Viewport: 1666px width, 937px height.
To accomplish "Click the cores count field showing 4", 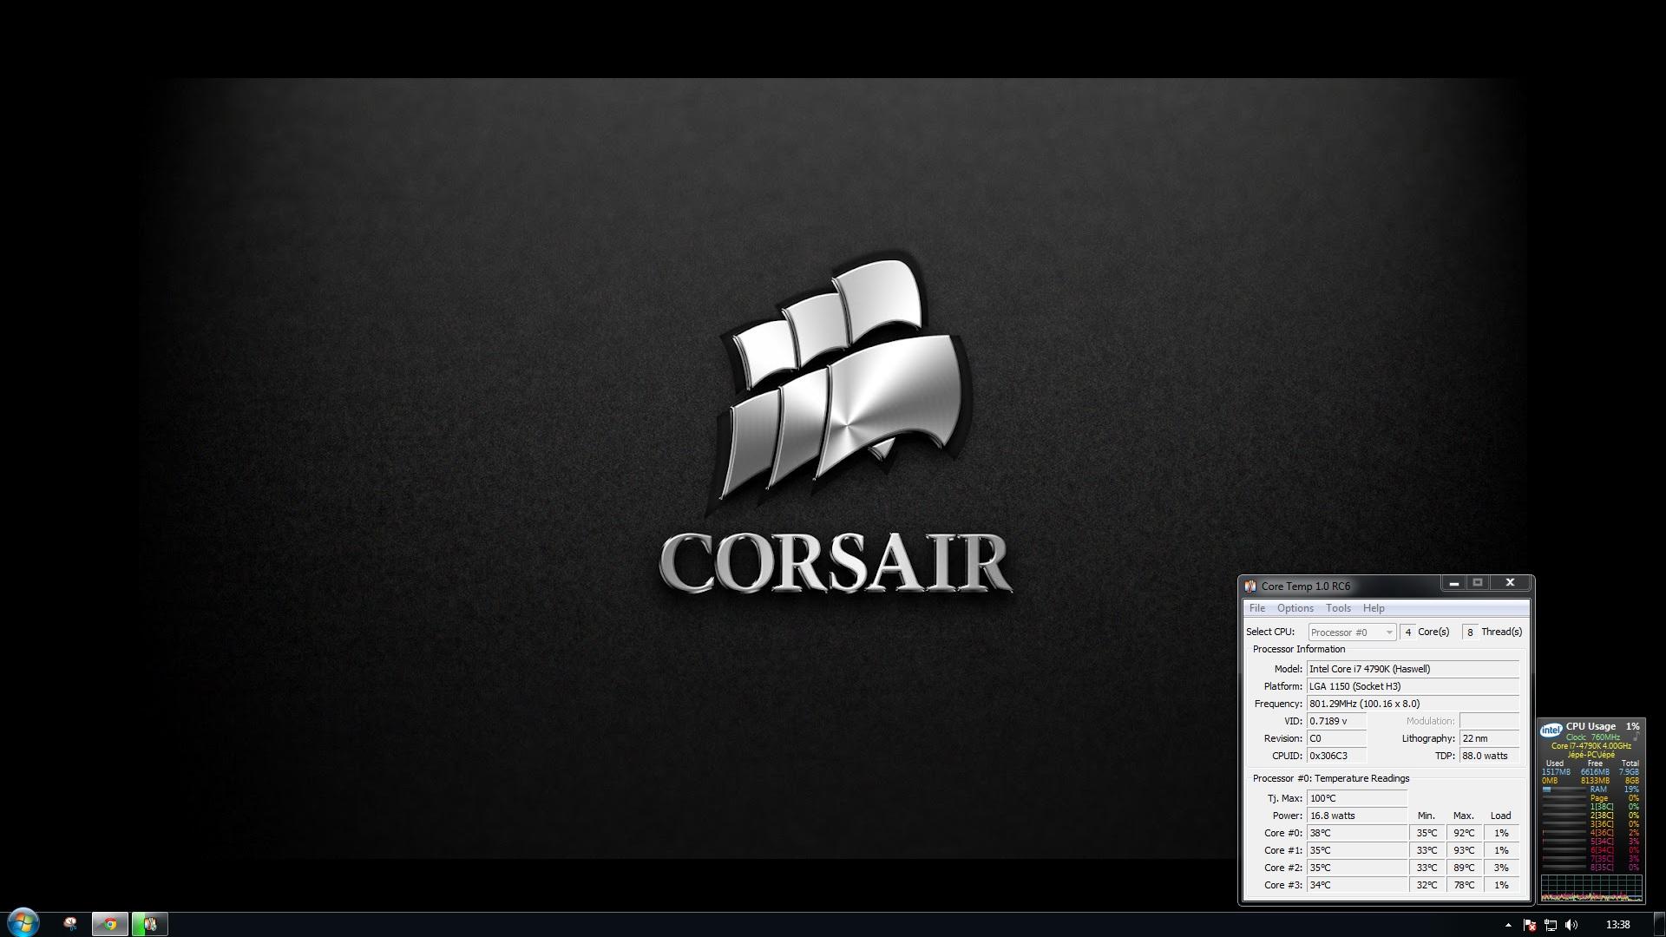I will click(1407, 632).
